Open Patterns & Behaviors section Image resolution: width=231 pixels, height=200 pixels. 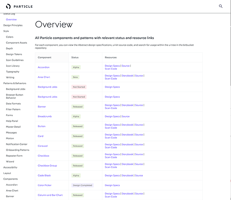click(x=15, y=83)
